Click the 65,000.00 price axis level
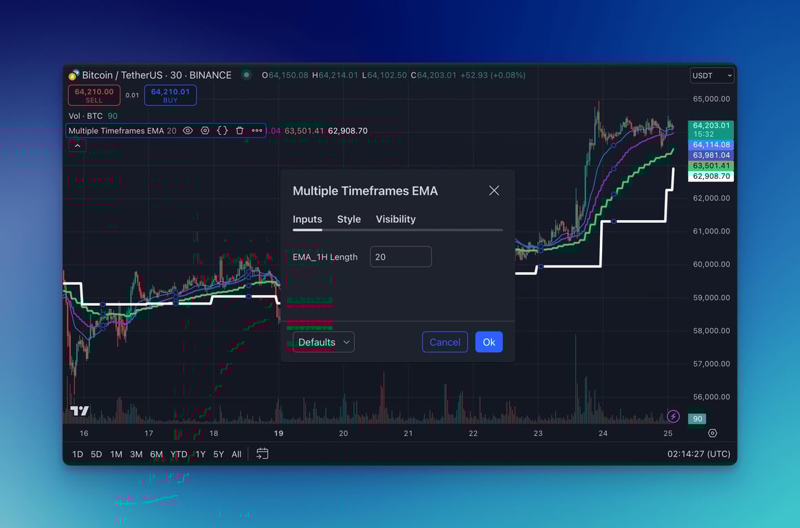This screenshot has height=528, width=800. pyautogui.click(x=711, y=99)
